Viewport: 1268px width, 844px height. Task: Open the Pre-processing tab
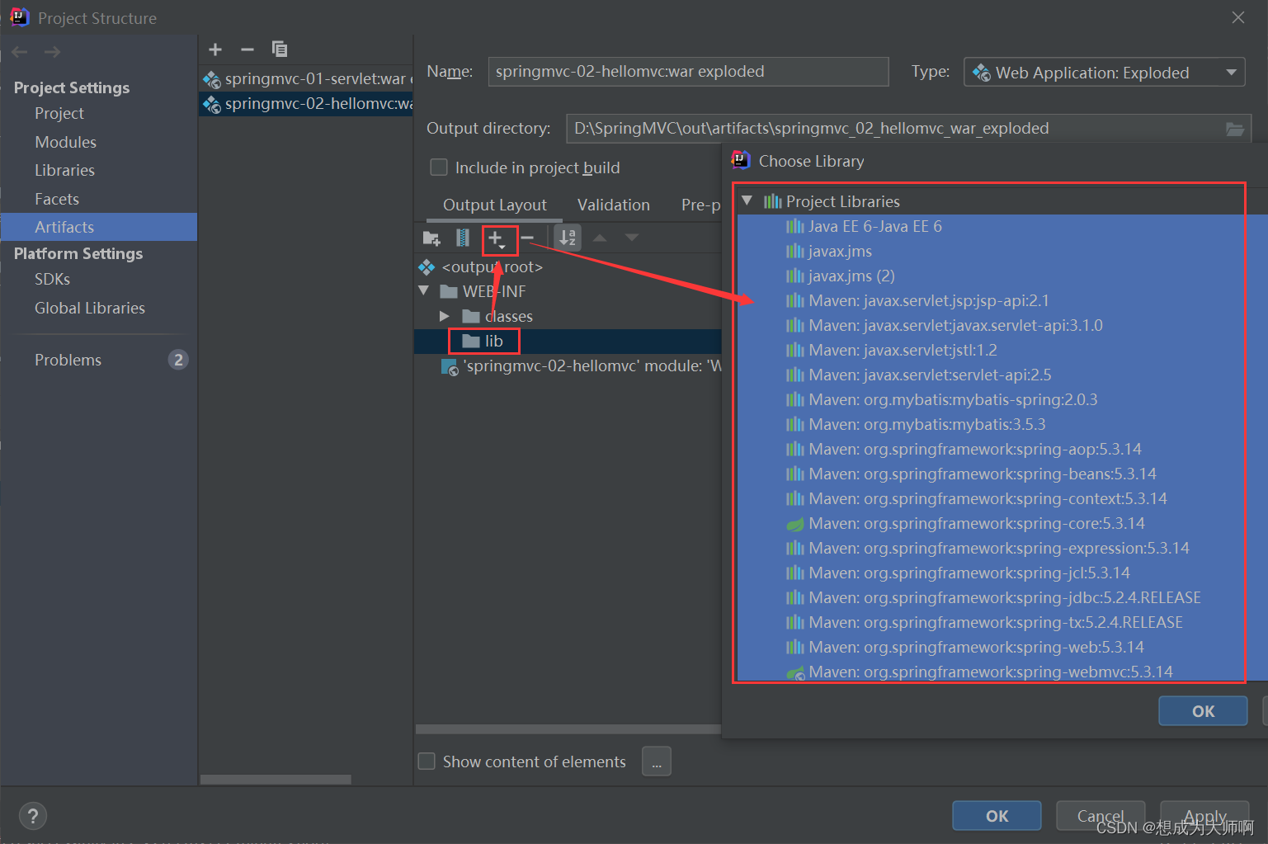tap(701, 205)
